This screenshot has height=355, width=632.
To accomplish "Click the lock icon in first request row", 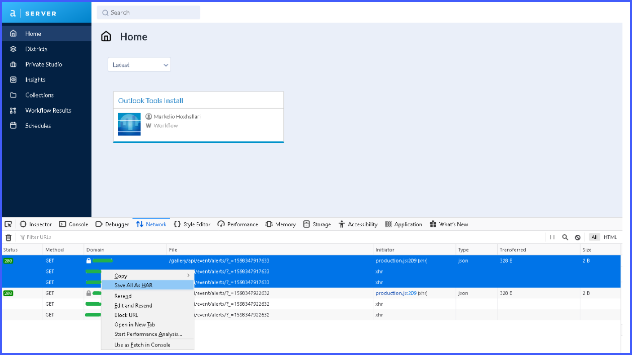I will [89, 260].
